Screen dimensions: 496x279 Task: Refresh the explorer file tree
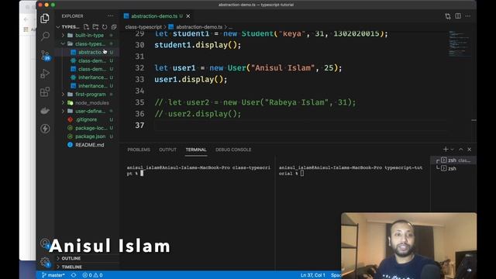tap(105, 27)
